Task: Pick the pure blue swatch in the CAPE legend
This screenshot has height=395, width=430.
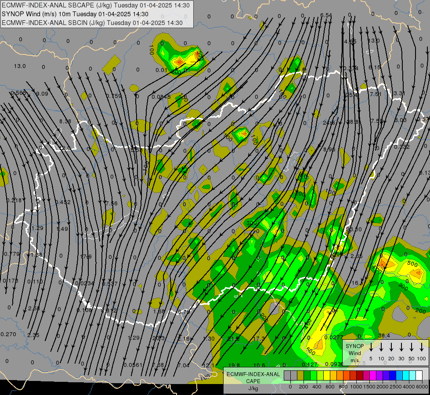Action: pyautogui.click(x=393, y=376)
